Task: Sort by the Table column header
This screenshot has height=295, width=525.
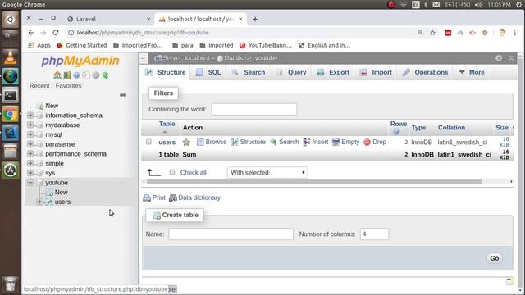Action: (x=167, y=124)
